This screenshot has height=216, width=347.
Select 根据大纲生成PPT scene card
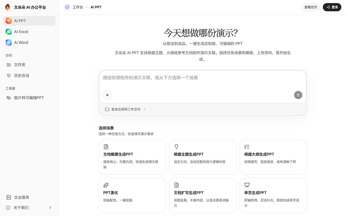(x=273, y=157)
